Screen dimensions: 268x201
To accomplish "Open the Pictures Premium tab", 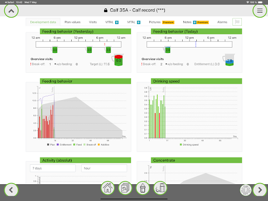I will coord(161,22).
